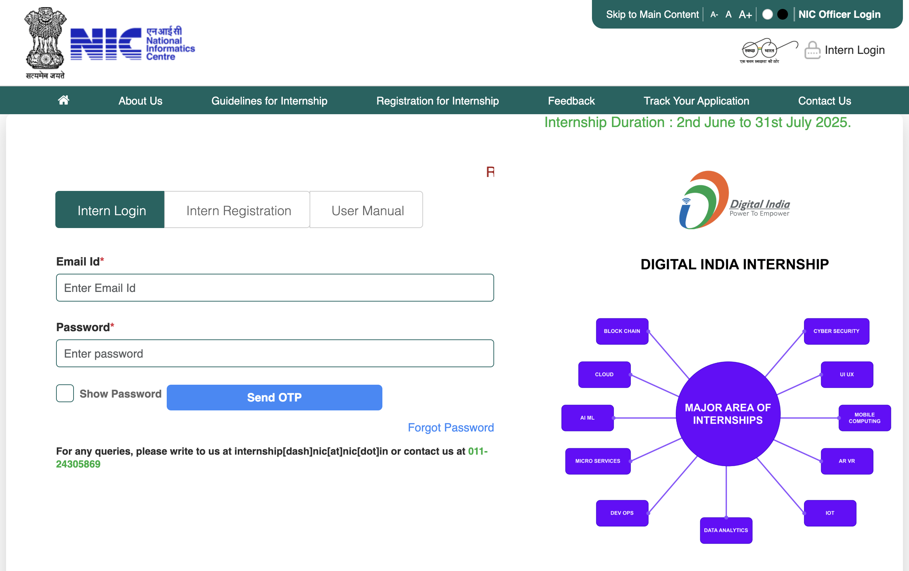Increase font size with A+ button

coord(745,14)
